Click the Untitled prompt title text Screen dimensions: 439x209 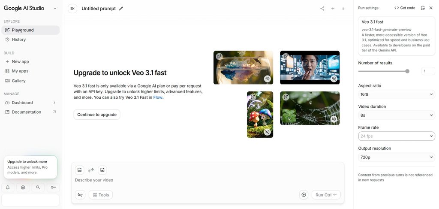pyautogui.click(x=99, y=9)
